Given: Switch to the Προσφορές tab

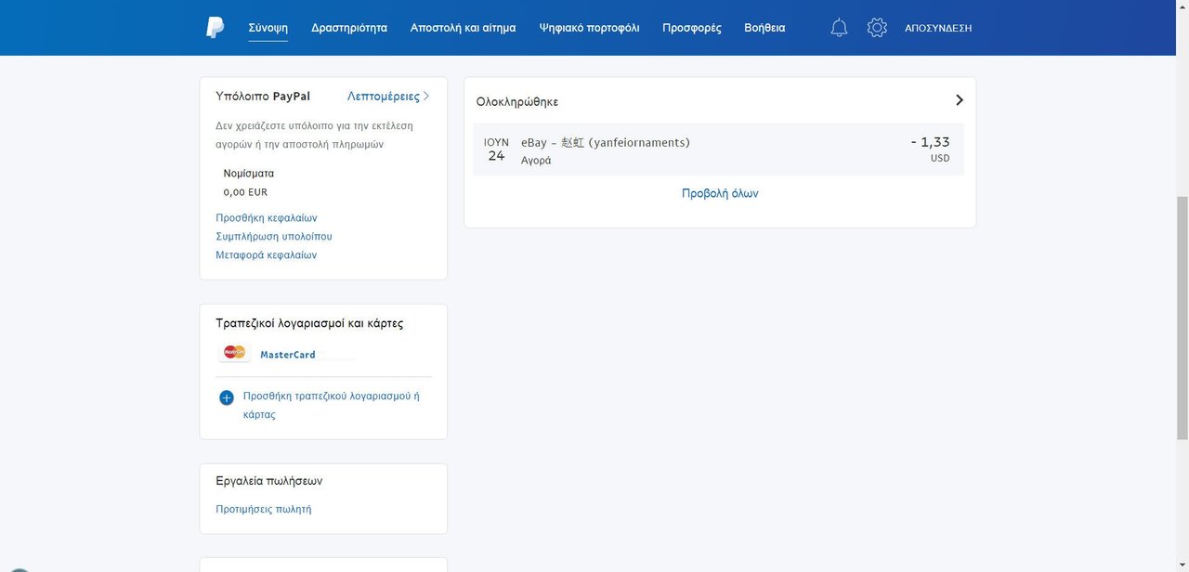Looking at the screenshot, I should pos(692,28).
